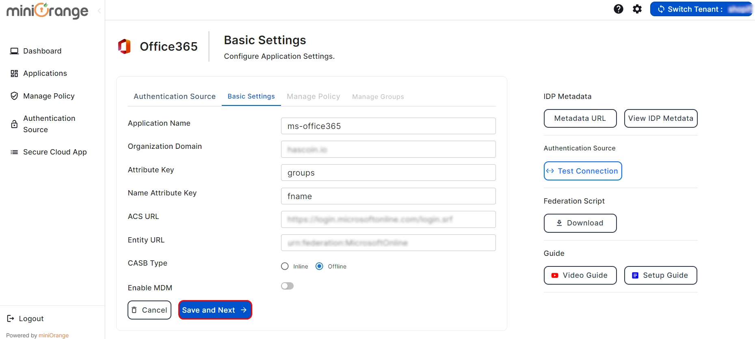
Task: Click the Entity URL input field
Action: coord(388,243)
